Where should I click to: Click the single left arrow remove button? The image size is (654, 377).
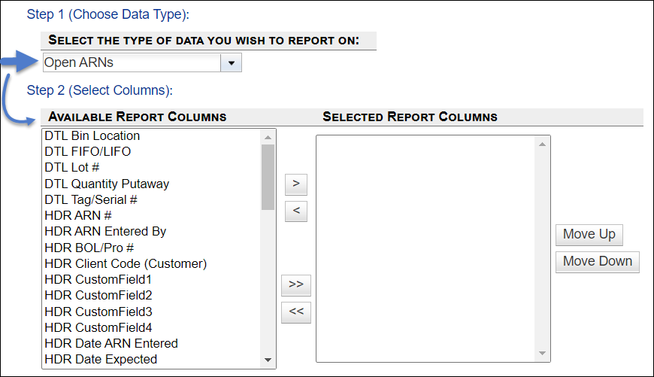pyautogui.click(x=295, y=211)
